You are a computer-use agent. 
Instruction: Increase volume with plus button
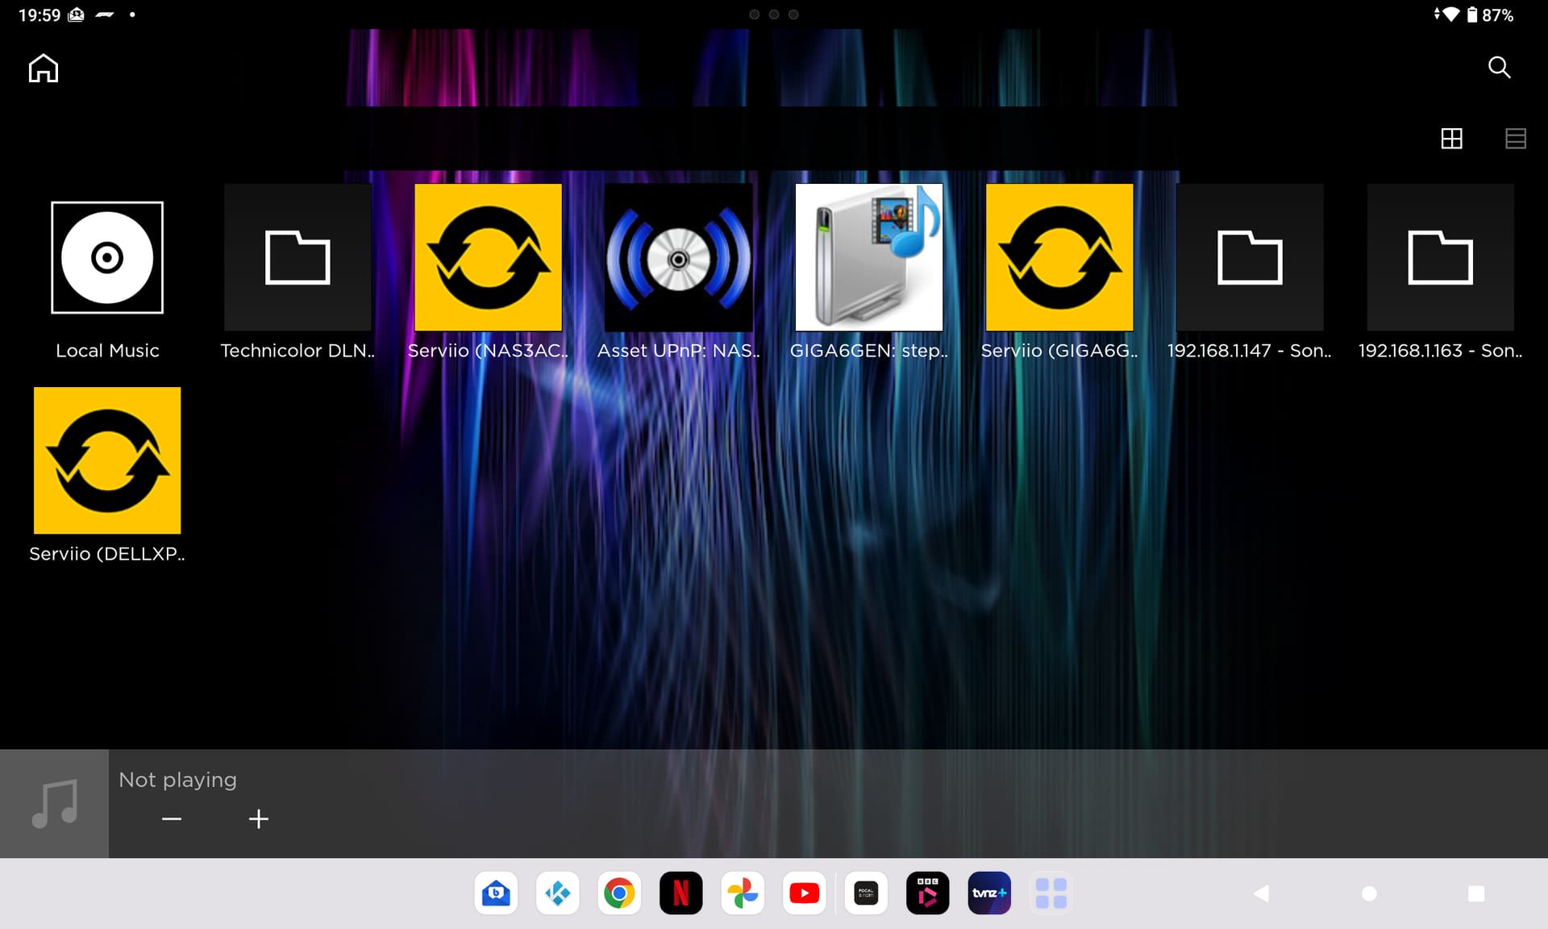click(x=258, y=819)
